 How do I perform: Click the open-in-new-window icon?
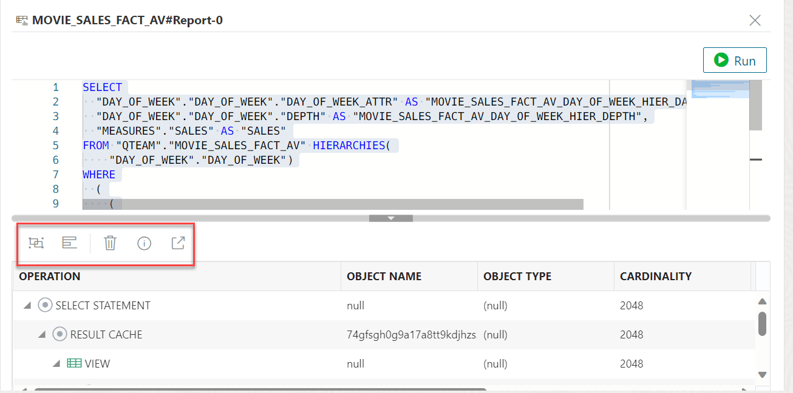pyautogui.click(x=178, y=243)
